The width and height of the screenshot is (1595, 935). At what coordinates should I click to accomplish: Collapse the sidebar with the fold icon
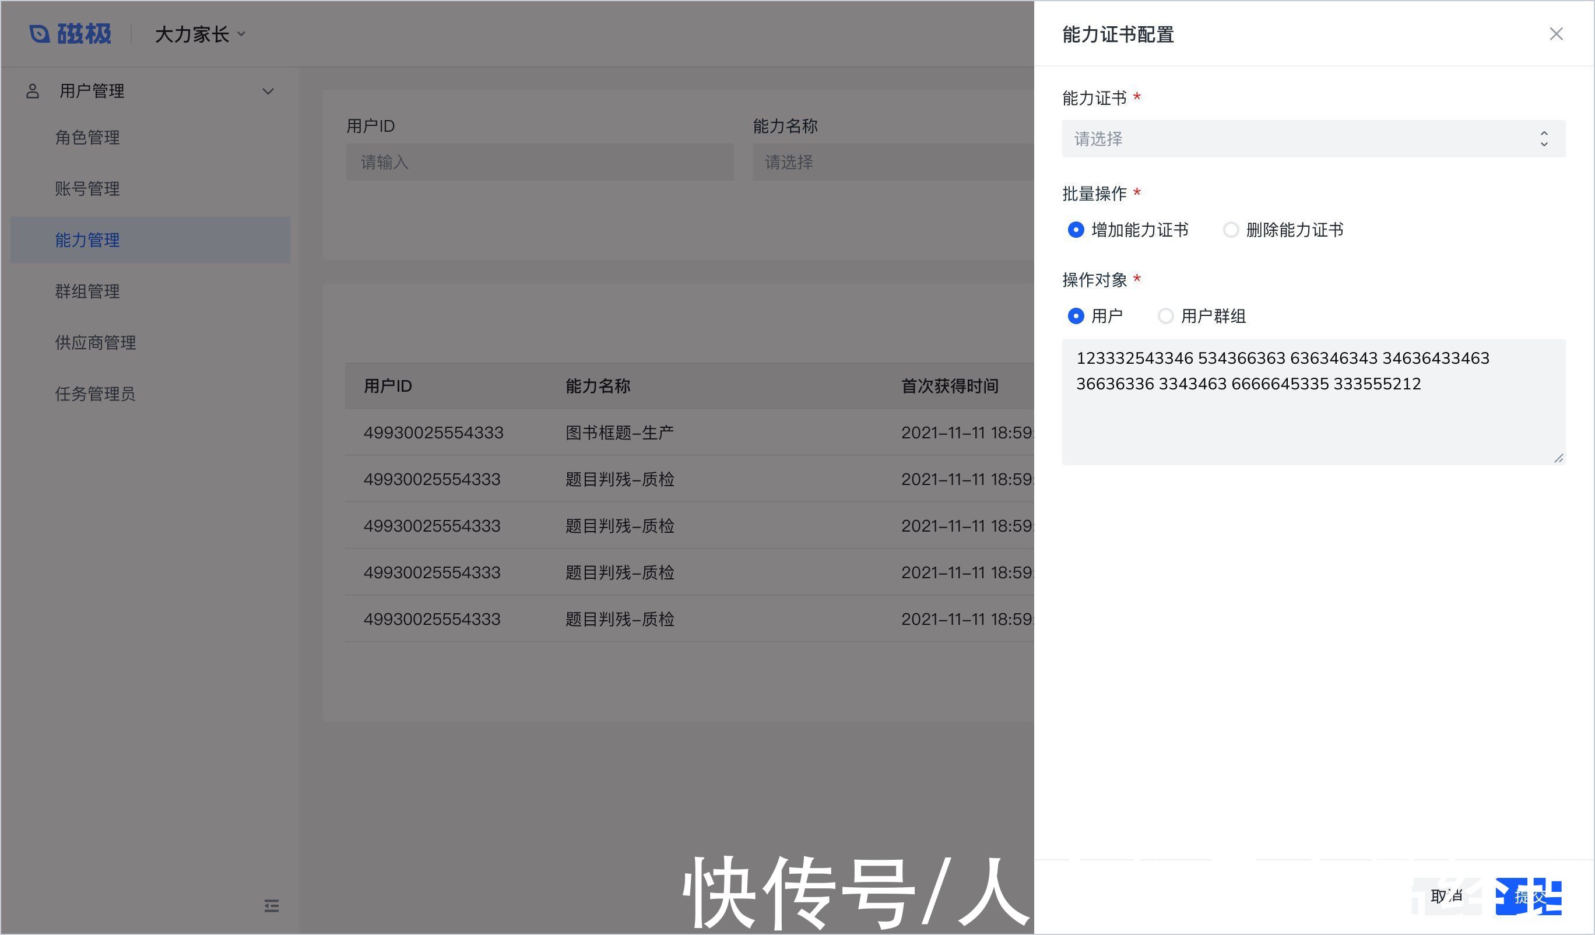pyautogui.click(x=272, y=906)
